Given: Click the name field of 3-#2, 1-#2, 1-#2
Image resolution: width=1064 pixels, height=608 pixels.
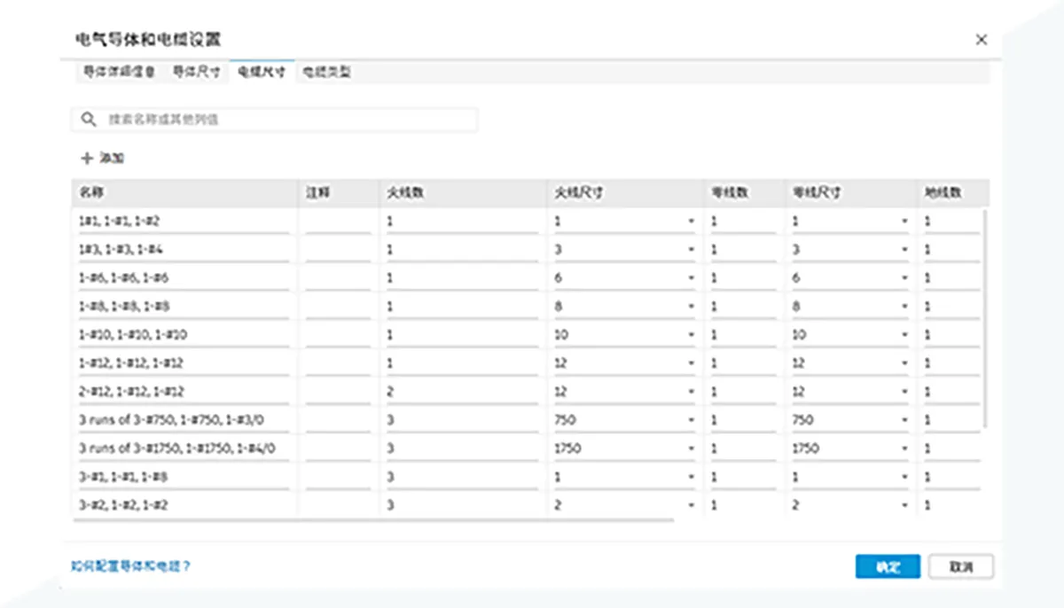Looking at the screenshot, I should click(182, 505).
